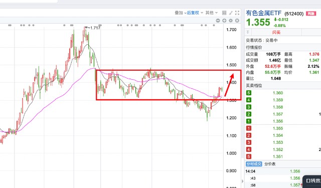The image size is (321, 188).
Task: Click the 均价 value 1.361
Action: (x=314, y=72)
